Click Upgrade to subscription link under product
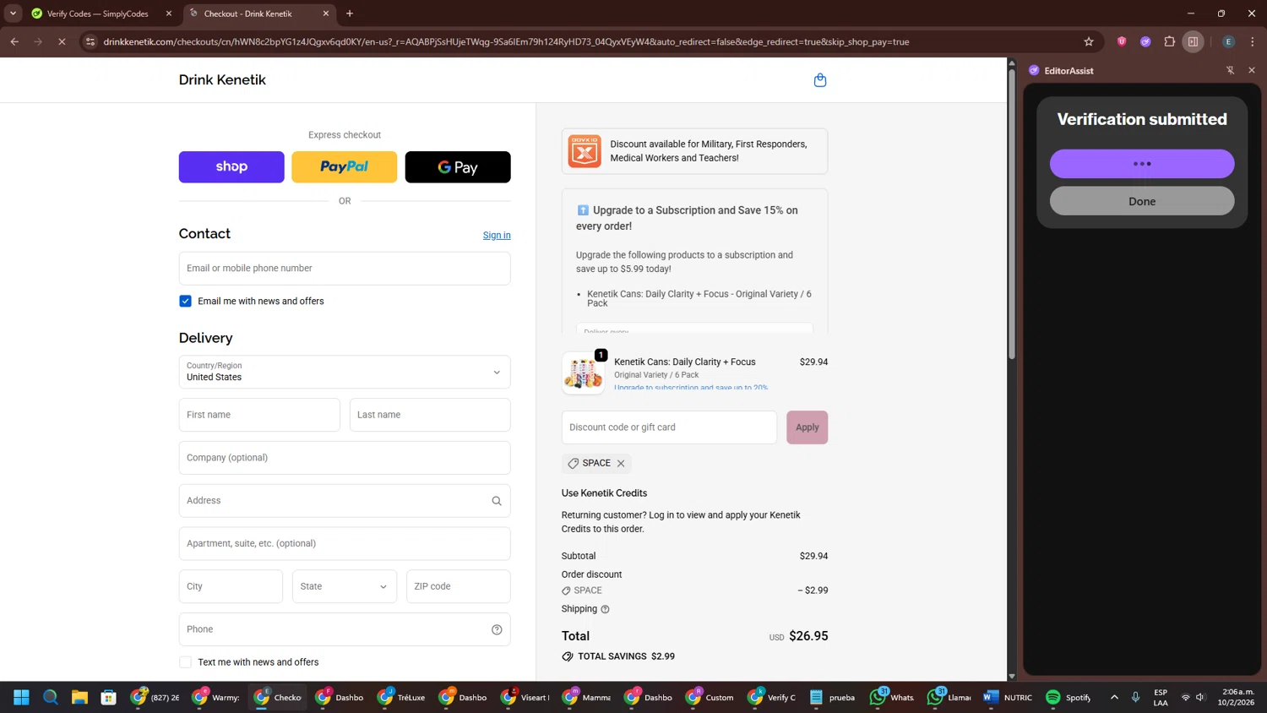Viewport: 1267px width, 713px height. pyautogui.click(x=691, y=387)
